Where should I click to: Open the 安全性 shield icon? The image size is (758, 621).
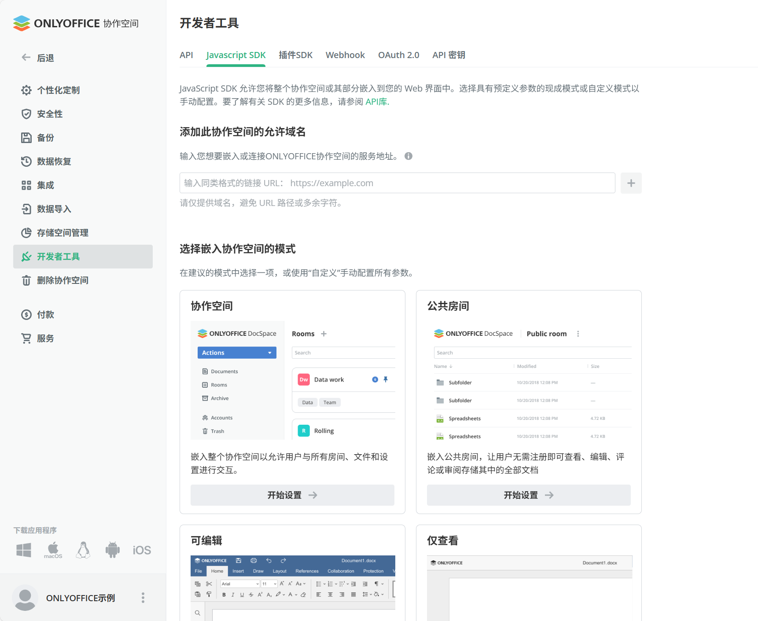coord(26,114)
